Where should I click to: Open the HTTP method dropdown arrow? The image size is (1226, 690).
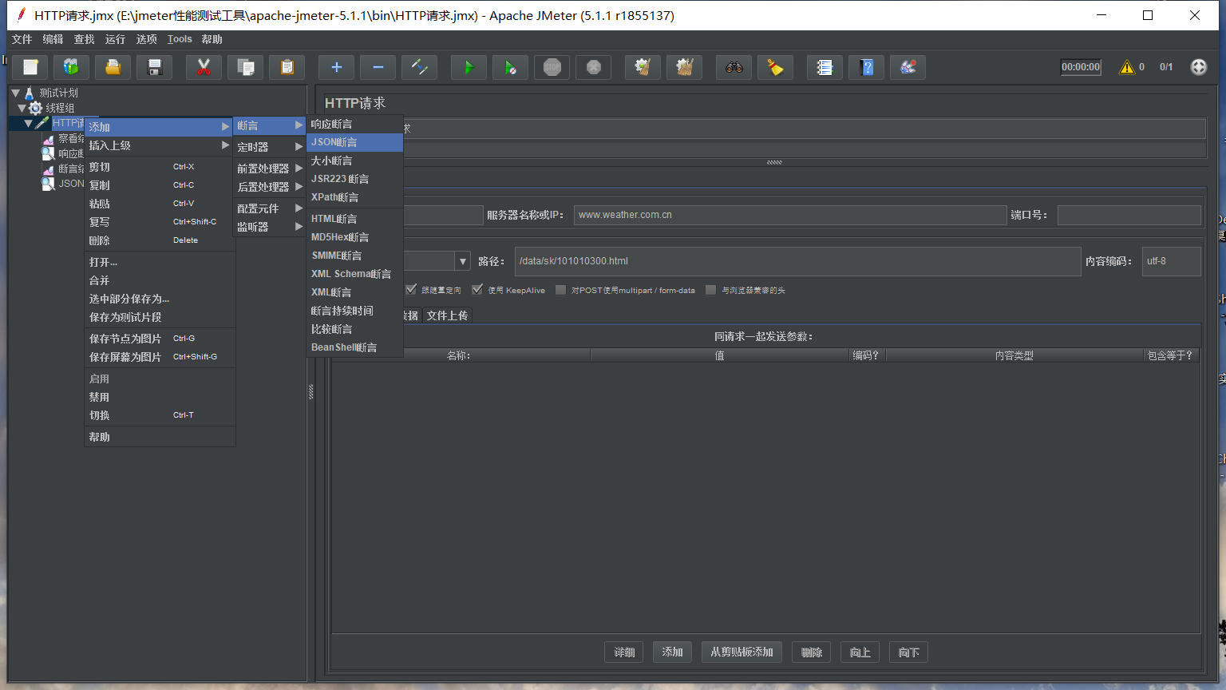coord(463,261)
